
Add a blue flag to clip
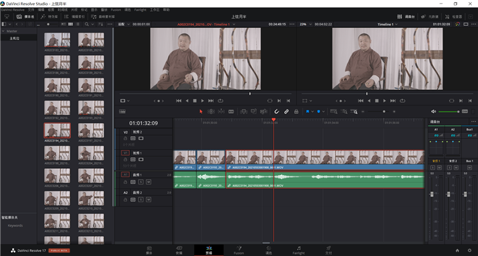click(x=307, y=112)
